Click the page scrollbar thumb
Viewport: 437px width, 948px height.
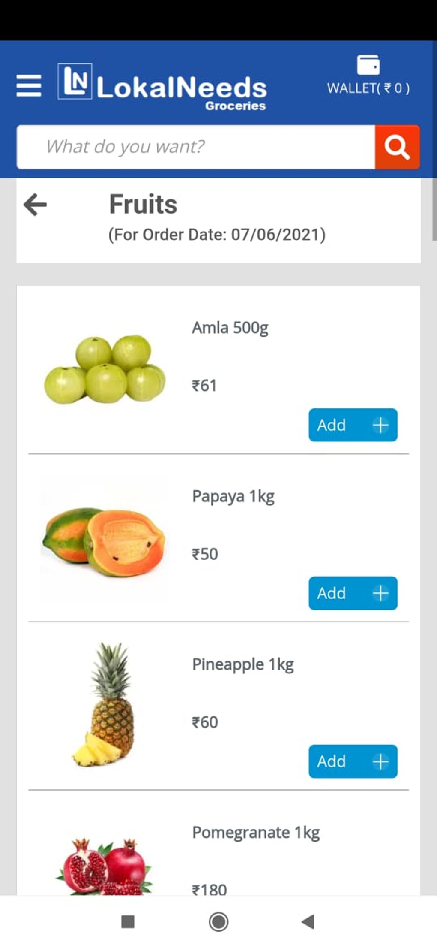click(434, 209)
